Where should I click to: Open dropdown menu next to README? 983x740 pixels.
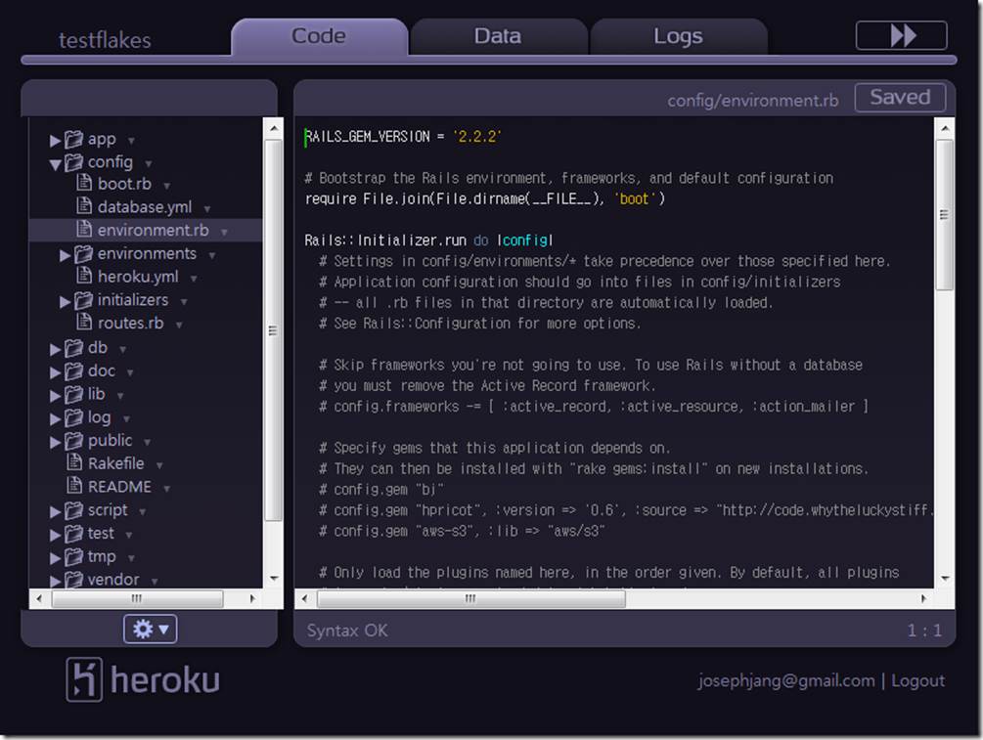[166, 489]
